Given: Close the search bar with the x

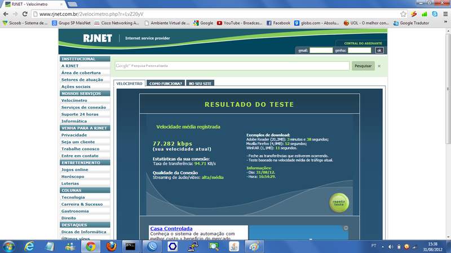Looking at the screenshot, I should [379, 66].
